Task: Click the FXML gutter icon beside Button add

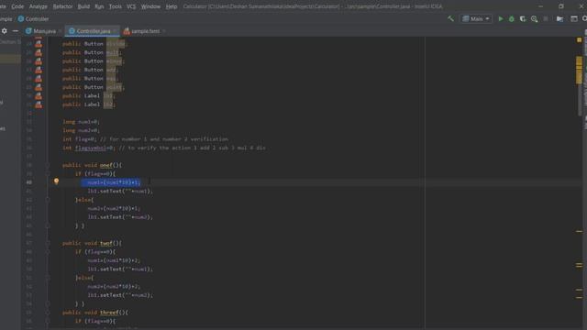Action: tap(39, 70)
